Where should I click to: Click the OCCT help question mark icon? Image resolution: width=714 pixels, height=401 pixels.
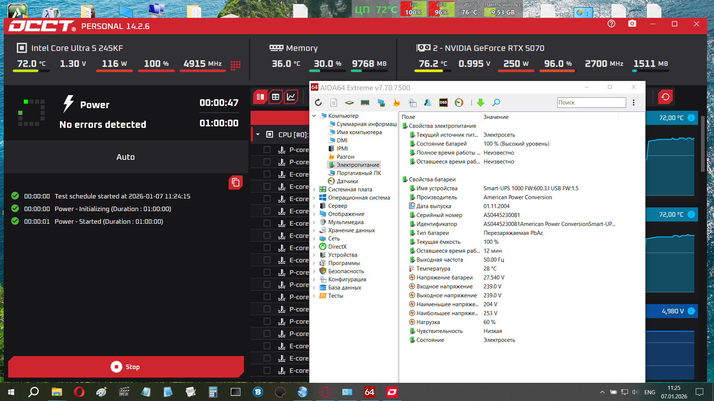point(611,24)
